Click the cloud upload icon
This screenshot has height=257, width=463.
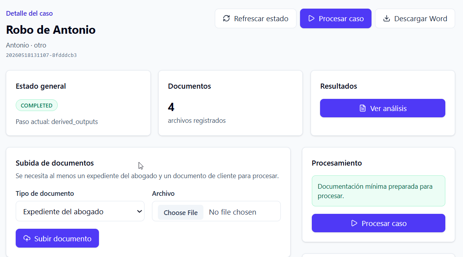(27, 239)
